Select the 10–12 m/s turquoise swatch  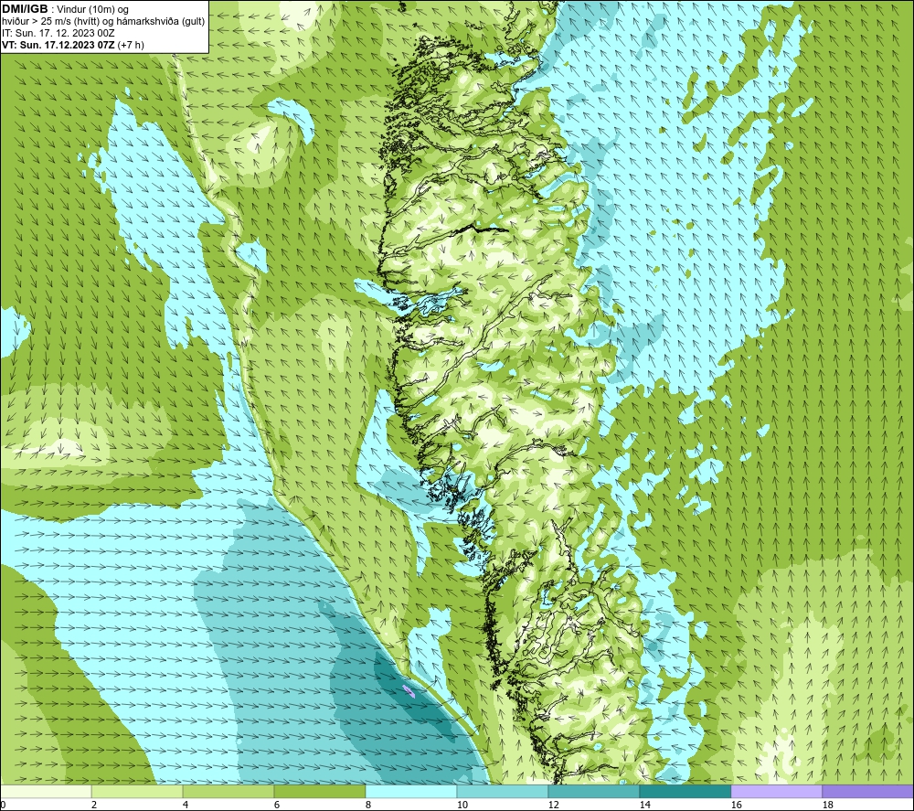pos(503,791)
